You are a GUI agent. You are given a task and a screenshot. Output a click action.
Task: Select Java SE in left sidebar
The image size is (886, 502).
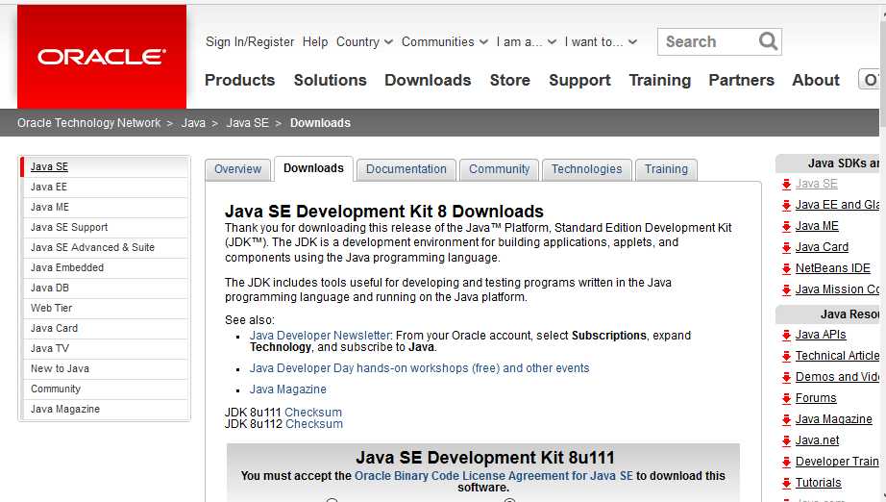point(105,166)
